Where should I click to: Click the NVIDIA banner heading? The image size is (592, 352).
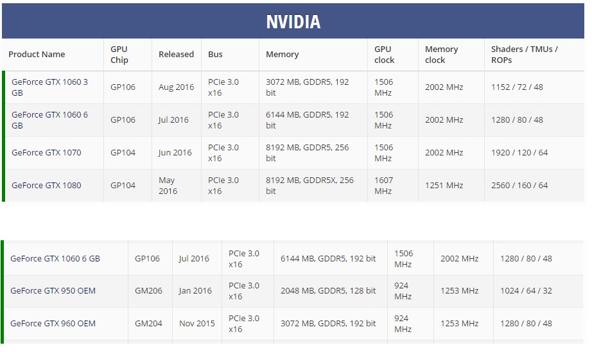point(293,22)
